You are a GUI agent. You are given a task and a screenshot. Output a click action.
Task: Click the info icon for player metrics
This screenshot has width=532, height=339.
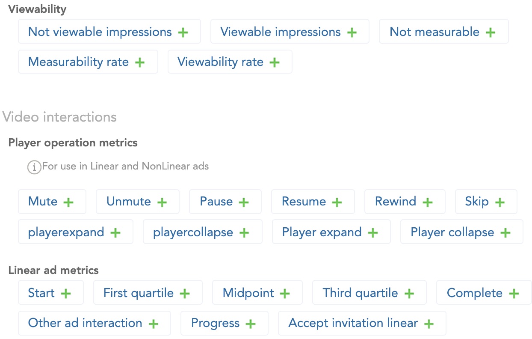(x=34, y=167)
